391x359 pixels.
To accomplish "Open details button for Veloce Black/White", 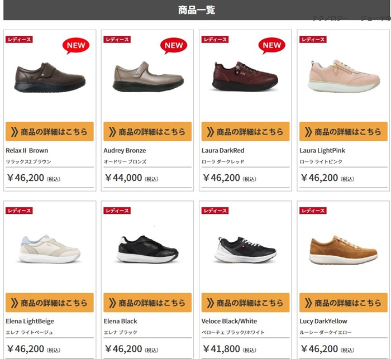I will point(246,303).
